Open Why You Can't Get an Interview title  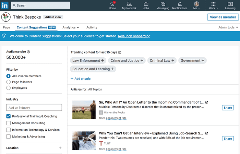tap(151, 133)
